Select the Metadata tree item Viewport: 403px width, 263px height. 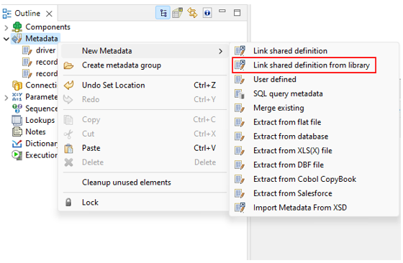pos(36,39)
